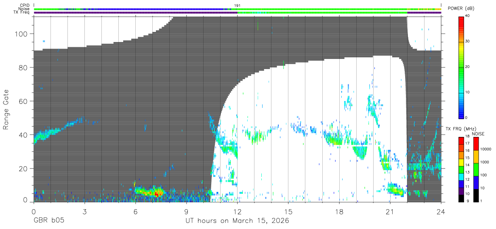The height and width of the screenshot is (229, 496).
Task: Click the TX FRQ (MHz) legend title
Action: coord(462,129)
